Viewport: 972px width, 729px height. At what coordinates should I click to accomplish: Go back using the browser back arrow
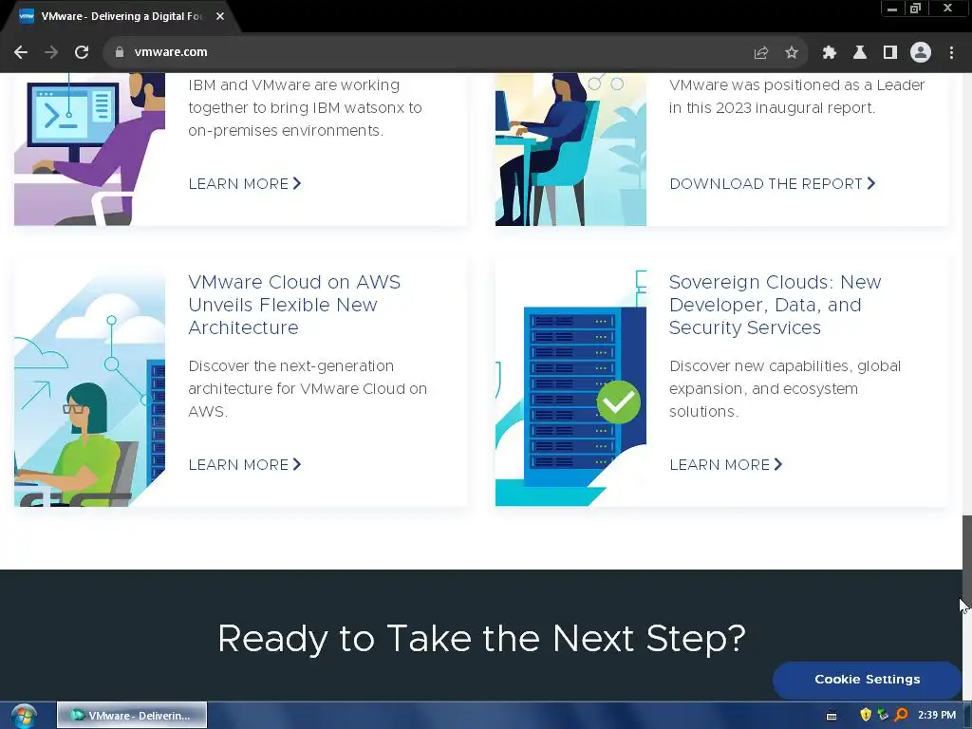[x=21, y=52]
